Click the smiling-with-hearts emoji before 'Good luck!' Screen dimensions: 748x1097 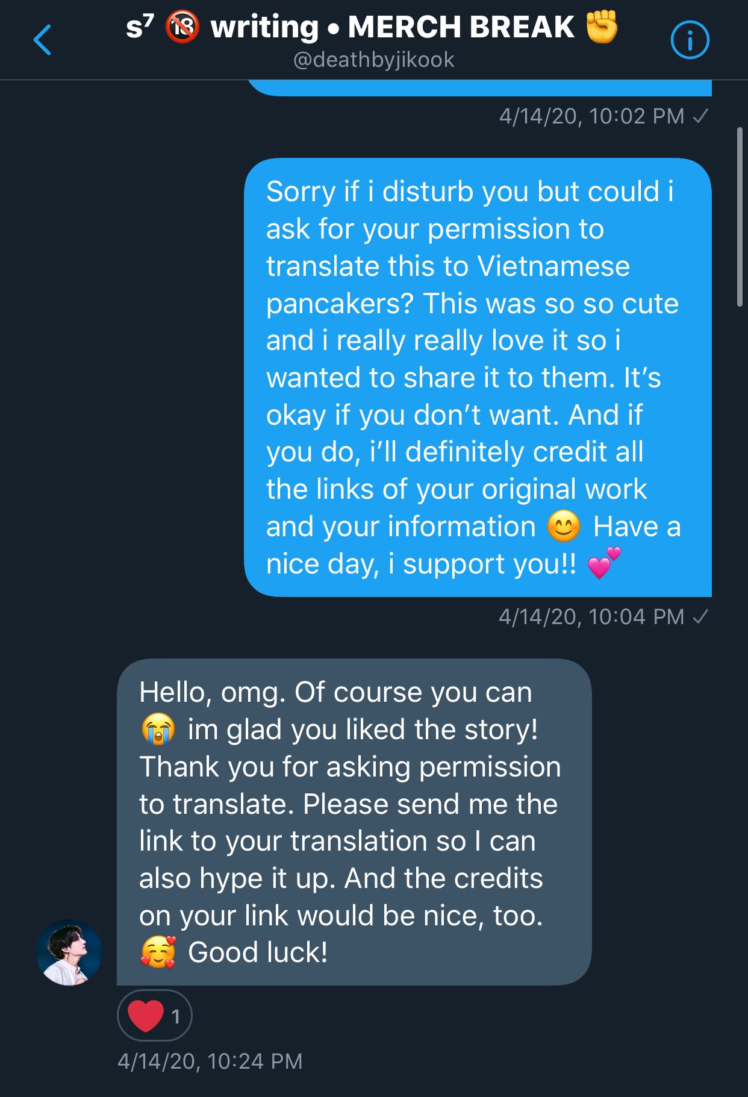coord(158,952)
